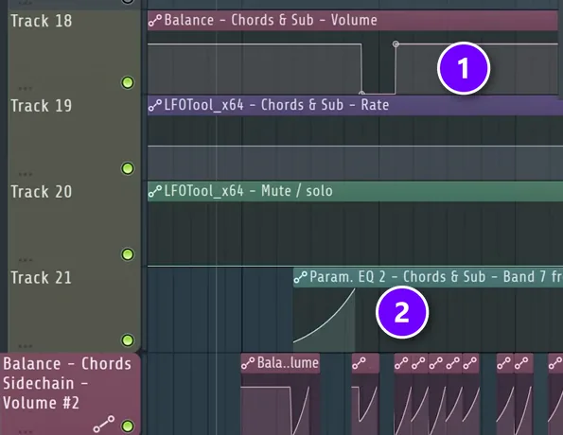Click automation icon on Balance Sidechain track header

(104, 424)
